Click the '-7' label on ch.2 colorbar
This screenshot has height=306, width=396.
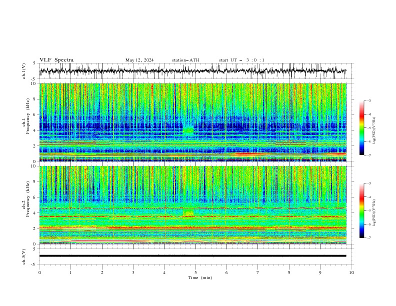tap(368, 238)
